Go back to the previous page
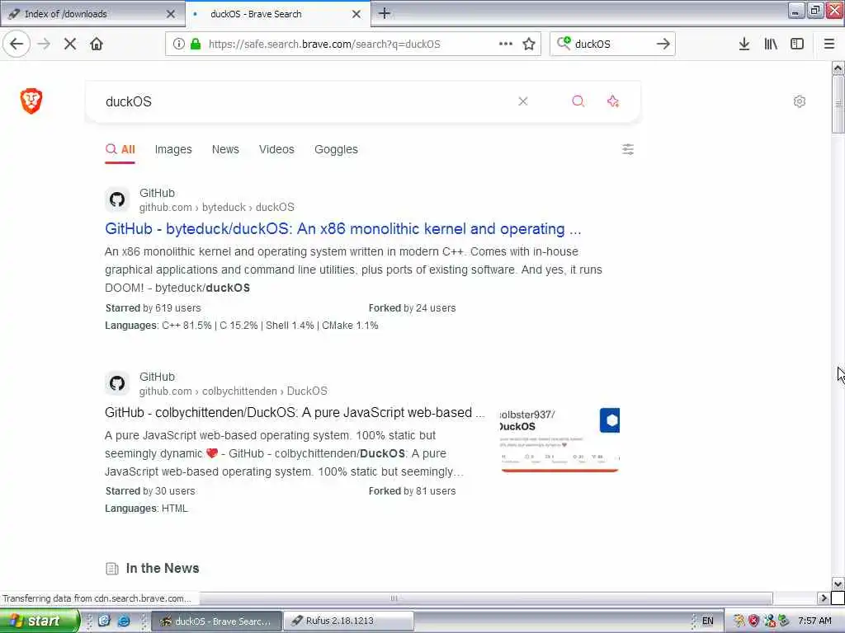845x633 pixels. (x=17, y=44)
